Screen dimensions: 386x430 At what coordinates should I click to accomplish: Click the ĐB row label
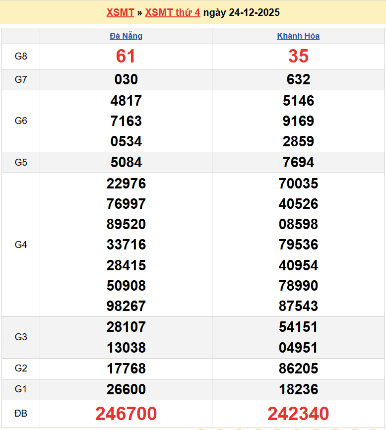click(x=21, y=413)
